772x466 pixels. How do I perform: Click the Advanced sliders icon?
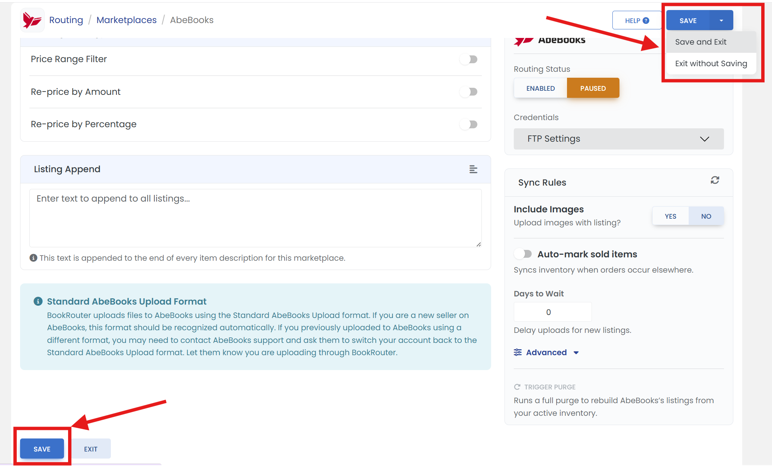518,352
